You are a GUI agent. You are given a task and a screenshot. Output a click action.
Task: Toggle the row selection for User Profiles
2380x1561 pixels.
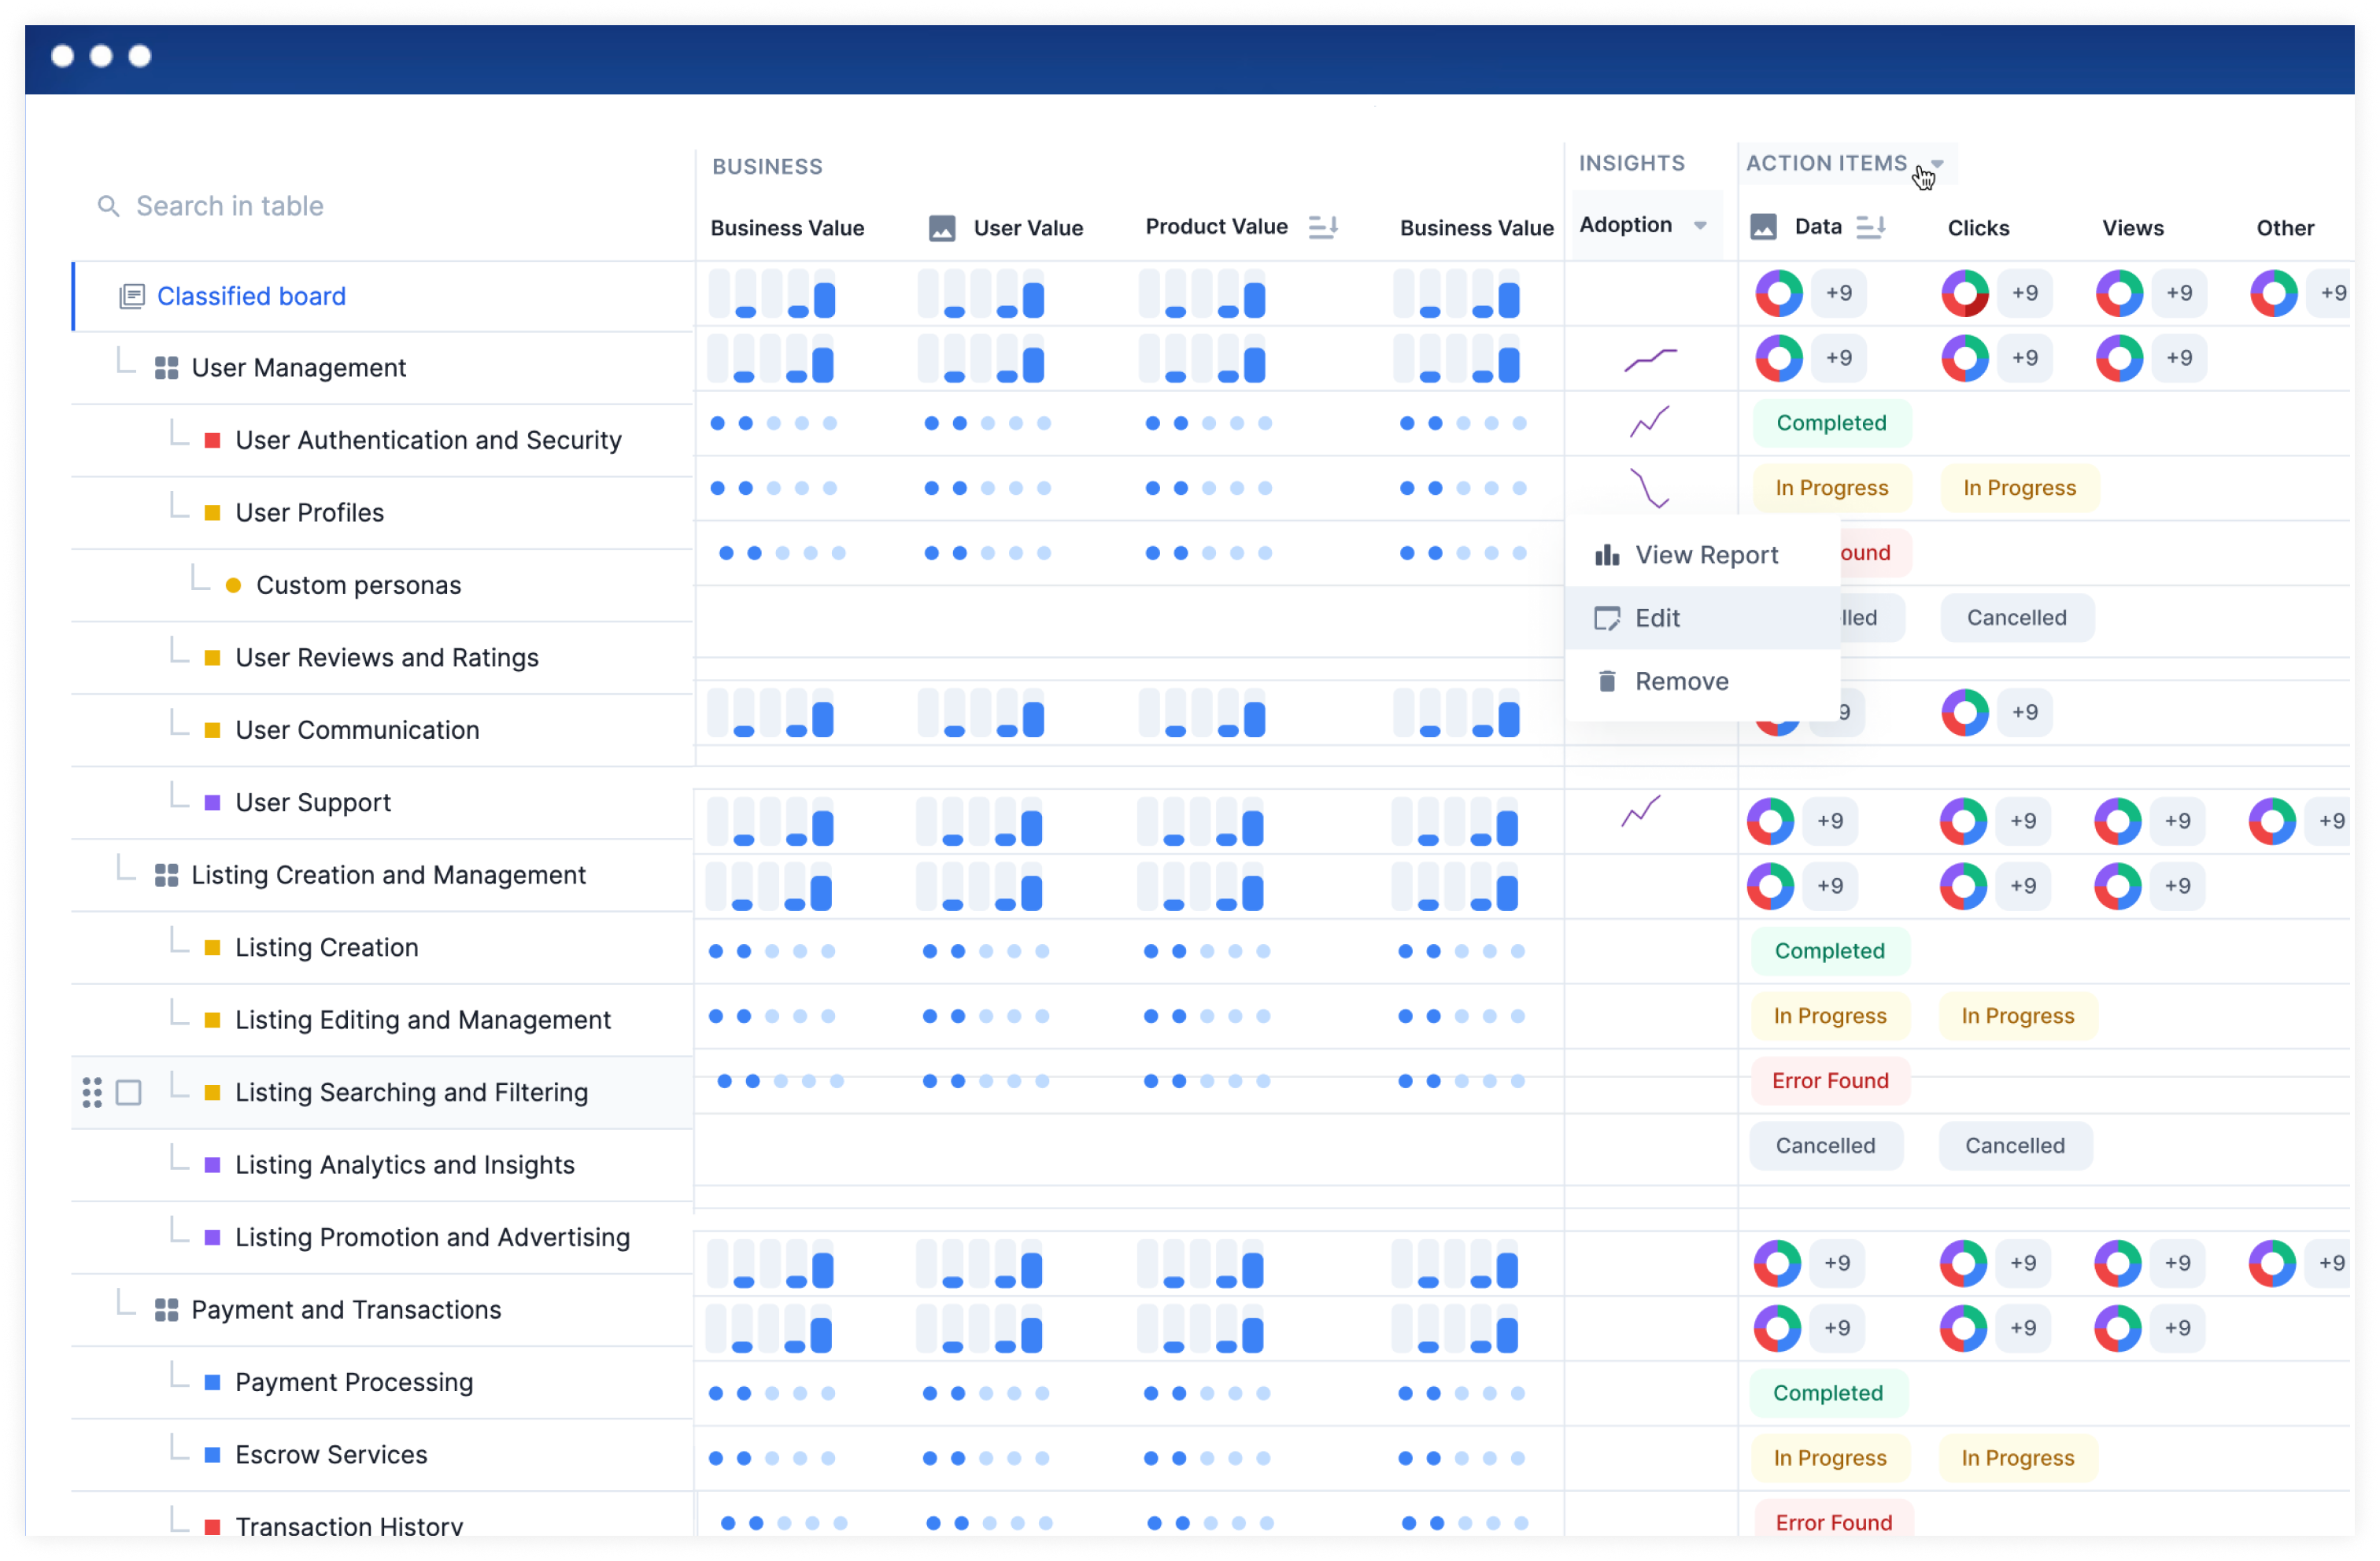[x=131, y=512]
